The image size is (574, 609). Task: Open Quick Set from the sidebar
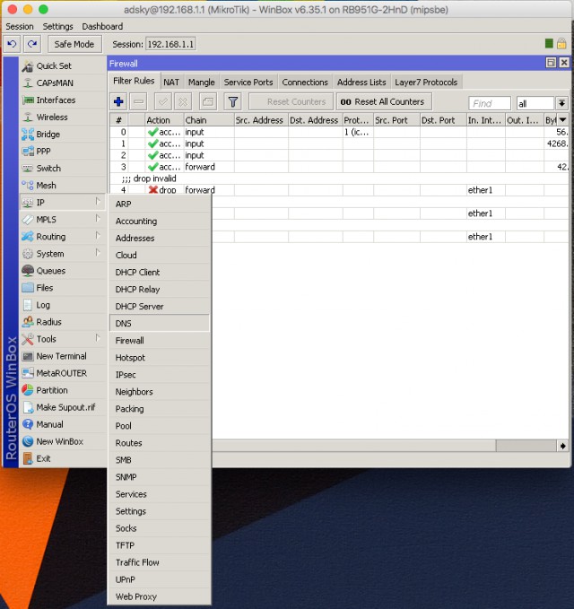pos(63,66)
